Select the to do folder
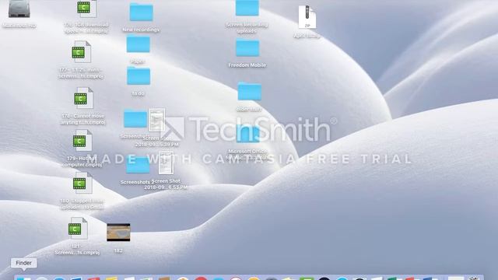This screenshot has height=280, width=498. tap(139, 76)
